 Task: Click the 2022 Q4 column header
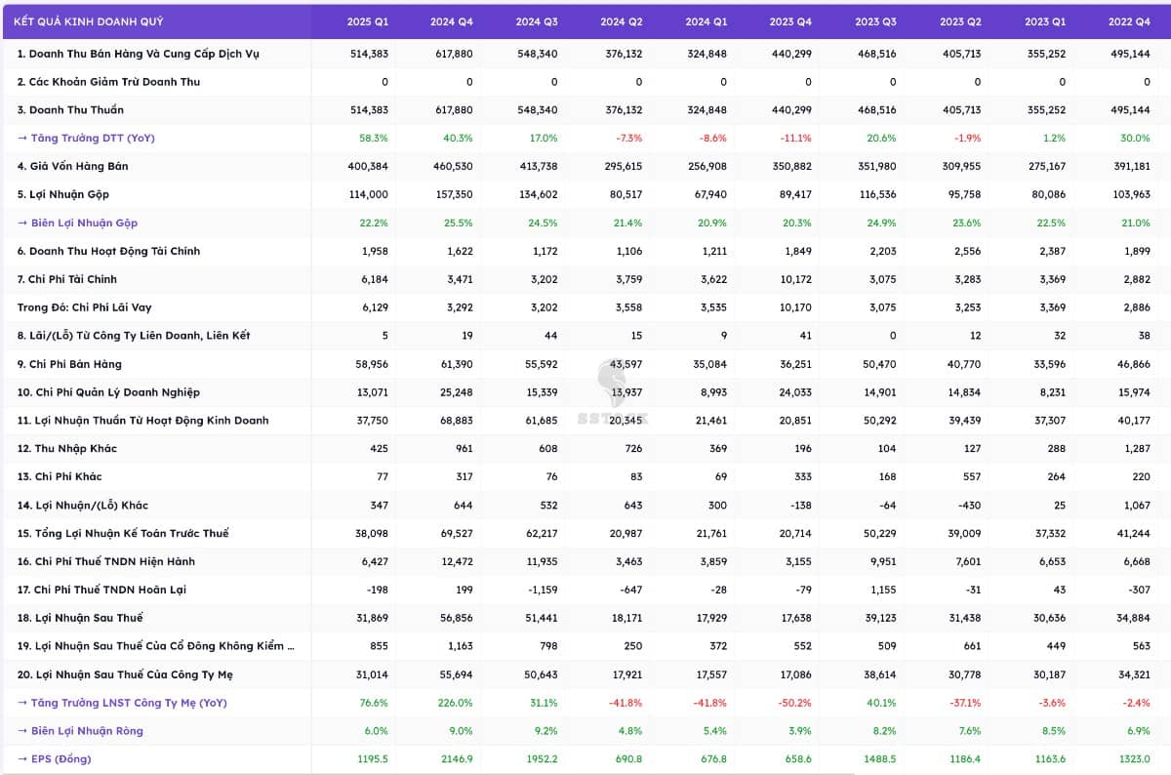click(x=1129, y=21)
